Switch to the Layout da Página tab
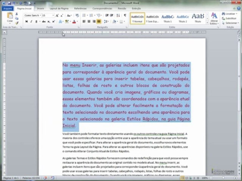Screen dimensions: 242x181 tap(59, 9)
